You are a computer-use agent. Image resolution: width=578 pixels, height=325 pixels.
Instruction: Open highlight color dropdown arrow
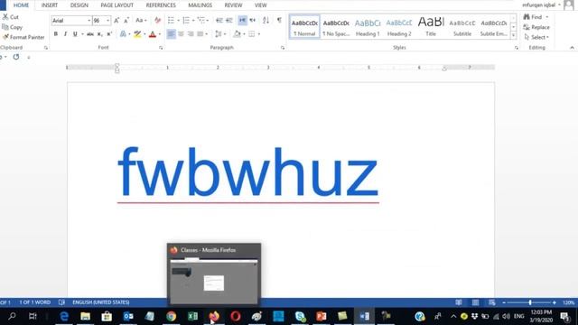144,34
